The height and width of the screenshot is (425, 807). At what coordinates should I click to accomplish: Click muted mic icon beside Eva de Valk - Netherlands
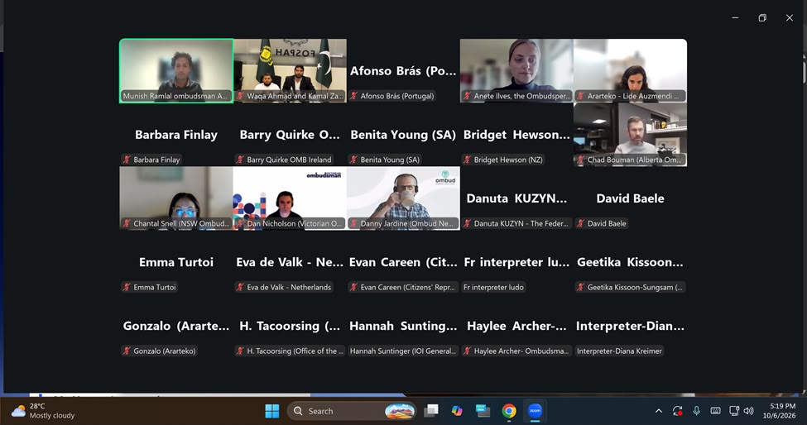240,287
